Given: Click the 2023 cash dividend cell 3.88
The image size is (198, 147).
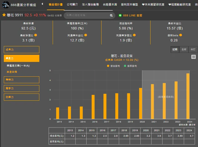Looking at the screenshot, I should point(178,136).
